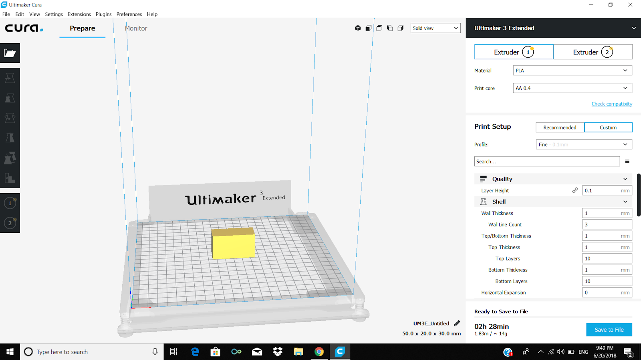Open the Print core dropdown AA 0.4
641x360 pixels.
click(572, 88)
